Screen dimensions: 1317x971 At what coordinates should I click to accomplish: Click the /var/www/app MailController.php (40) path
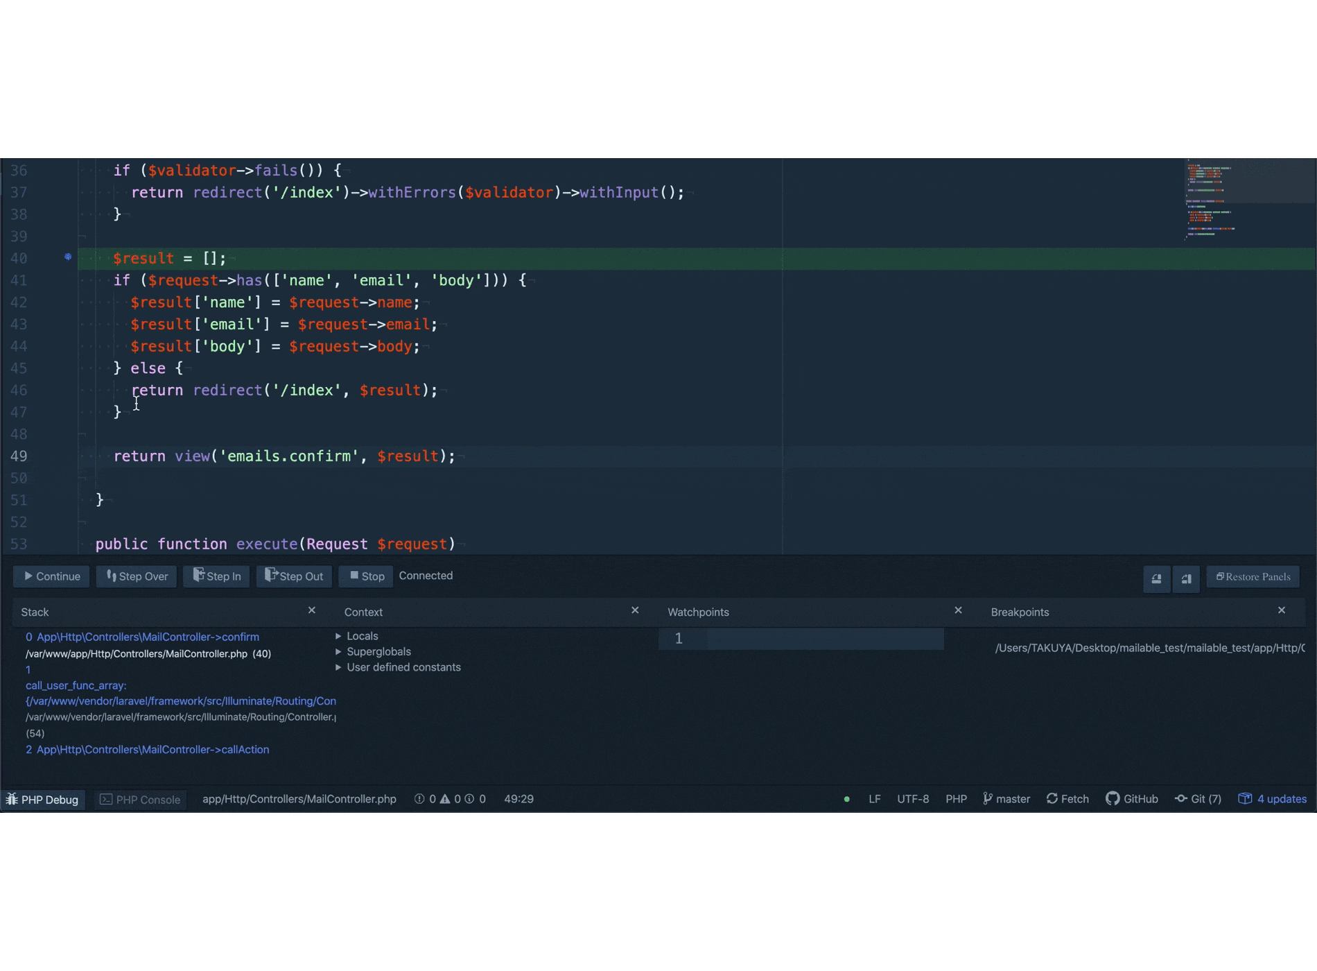[x=148, y=654]
